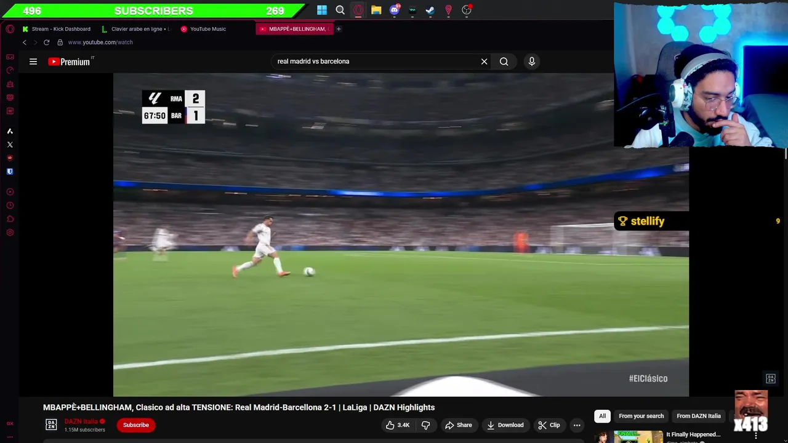Screen dimensions: 788x443
Task: Open Windows search magnifier in taskbar
Action: coord(340,10)
